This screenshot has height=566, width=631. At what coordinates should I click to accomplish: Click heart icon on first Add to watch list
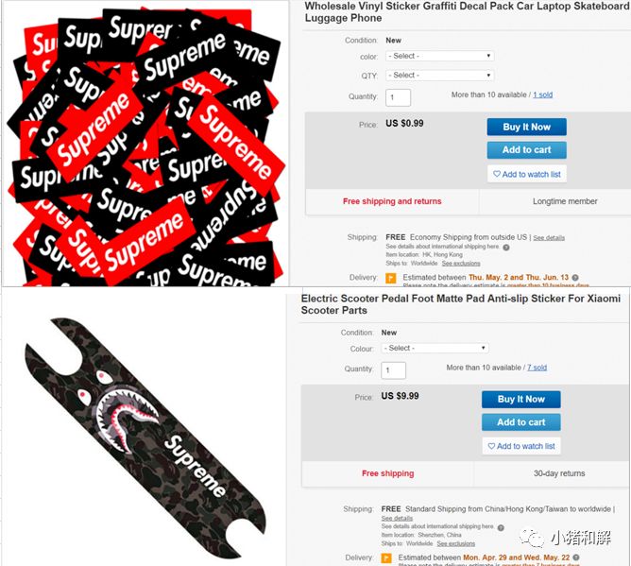pyautogui.click(x=497, y=174)
